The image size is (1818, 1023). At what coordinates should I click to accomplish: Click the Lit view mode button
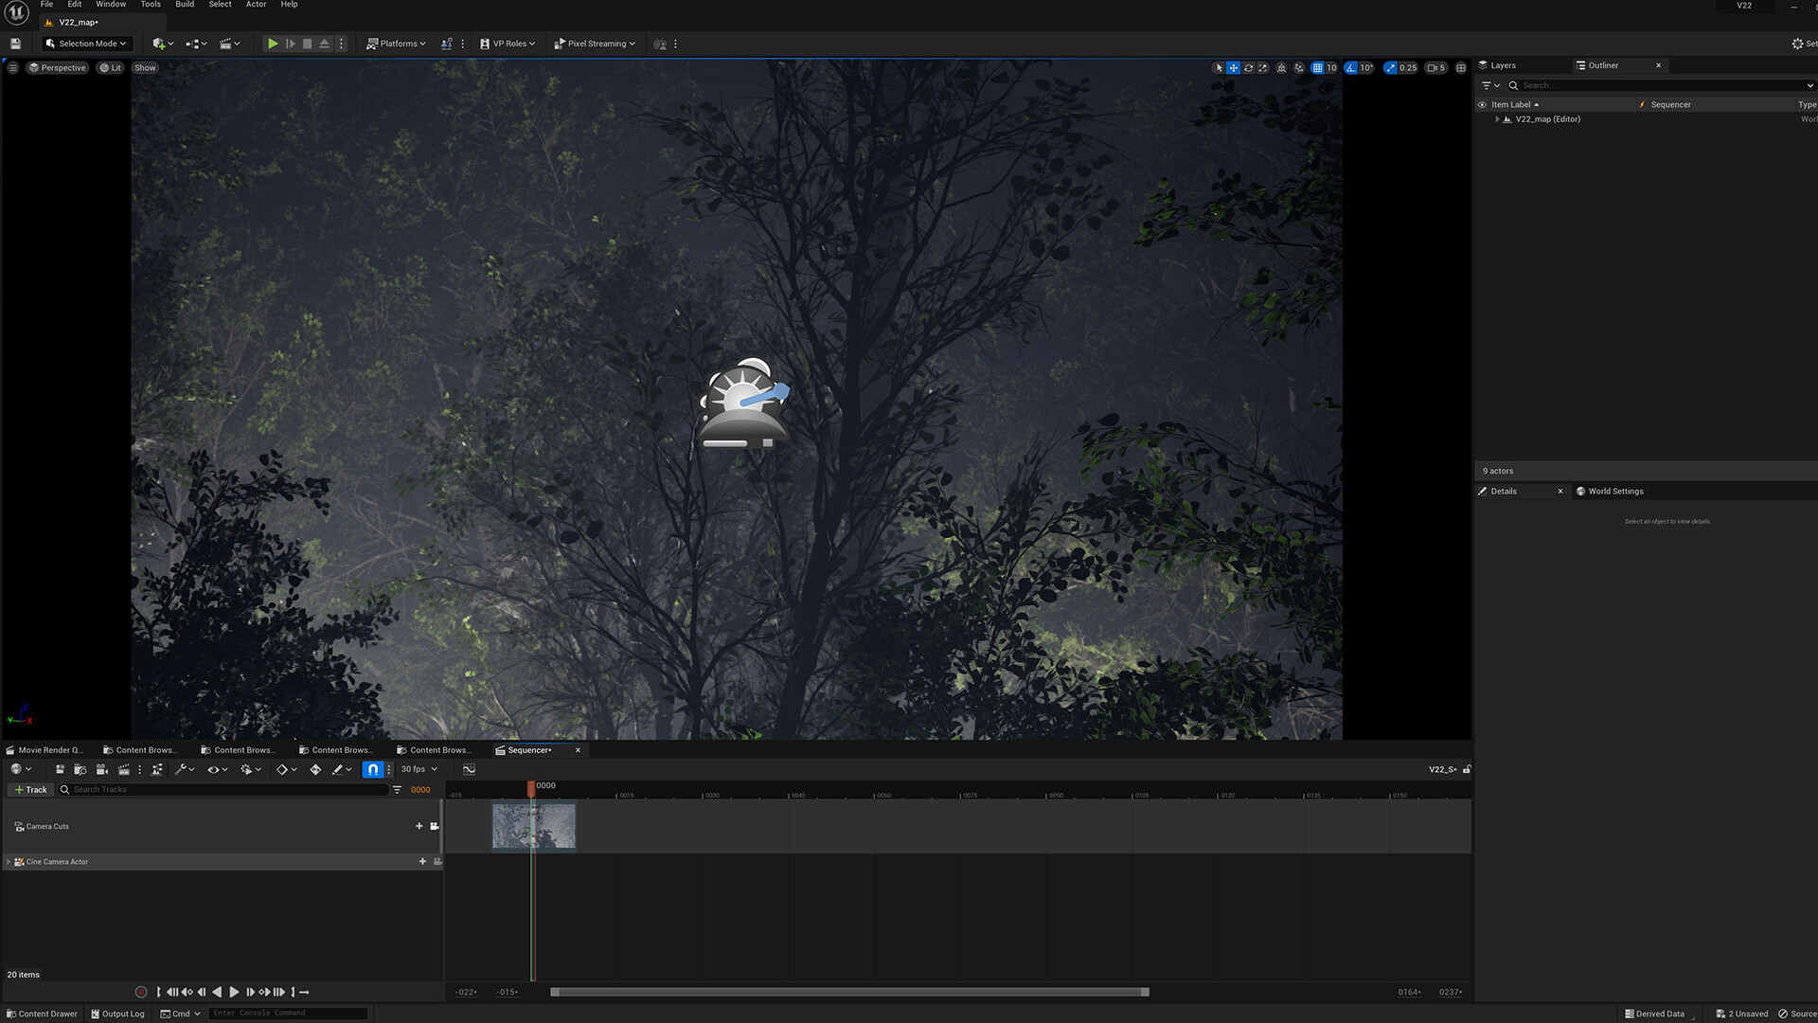pyautogui.click(x=111, y=68)
